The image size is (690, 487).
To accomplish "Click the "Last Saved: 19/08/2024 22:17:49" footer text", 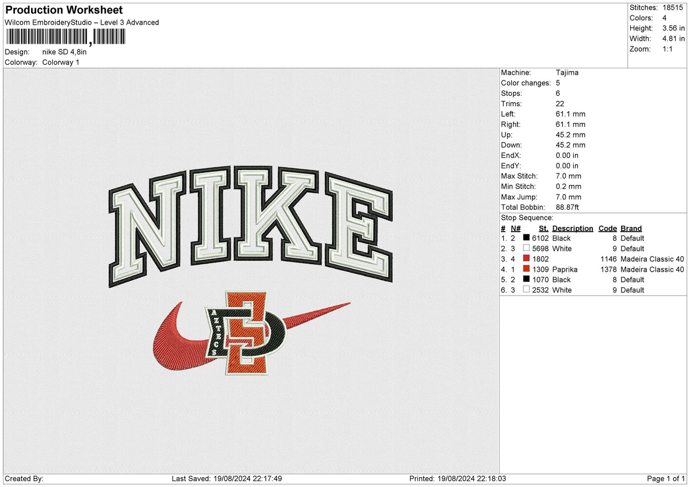I will [227, 479].
